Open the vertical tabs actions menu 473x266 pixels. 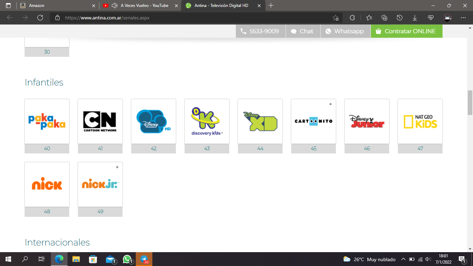pos(8,6)
